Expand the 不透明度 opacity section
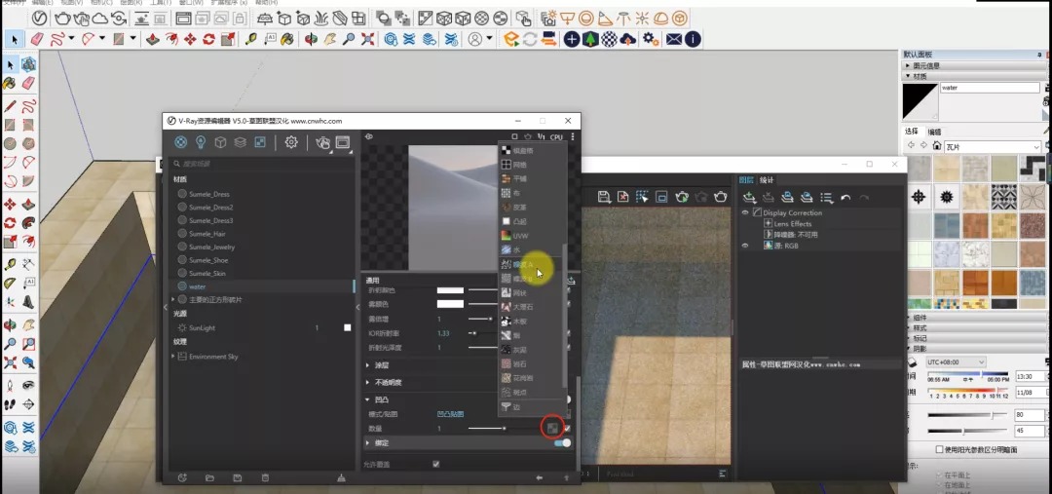Viewport: 1052px width, 494px height. (387, 382)
